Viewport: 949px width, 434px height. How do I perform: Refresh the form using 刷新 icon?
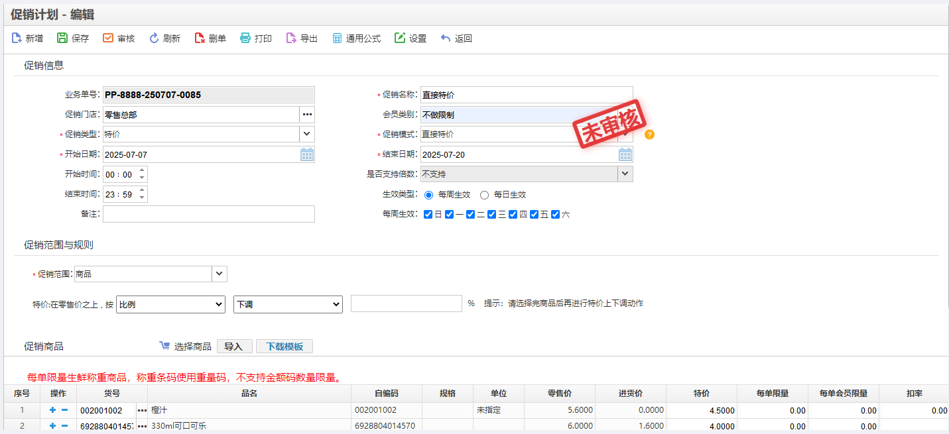154,38
